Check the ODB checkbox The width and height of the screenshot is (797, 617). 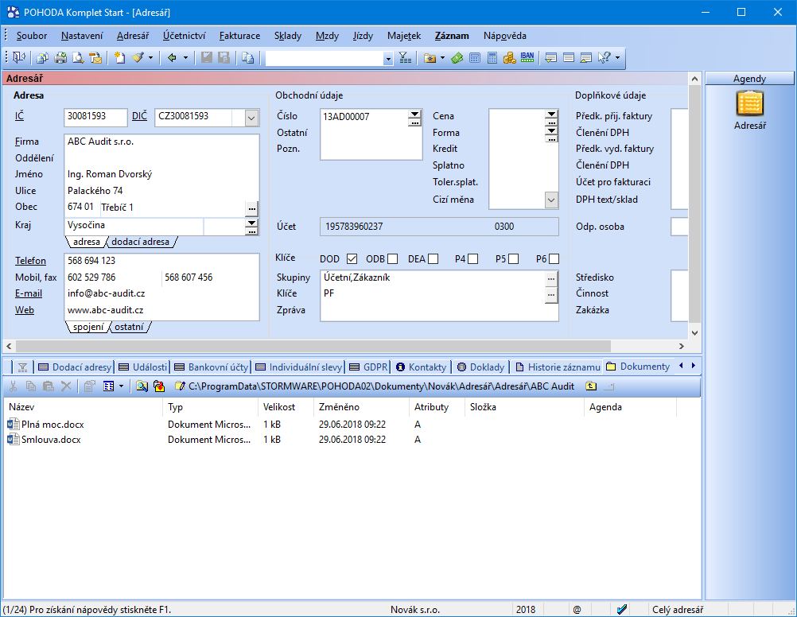coord(392,259)
